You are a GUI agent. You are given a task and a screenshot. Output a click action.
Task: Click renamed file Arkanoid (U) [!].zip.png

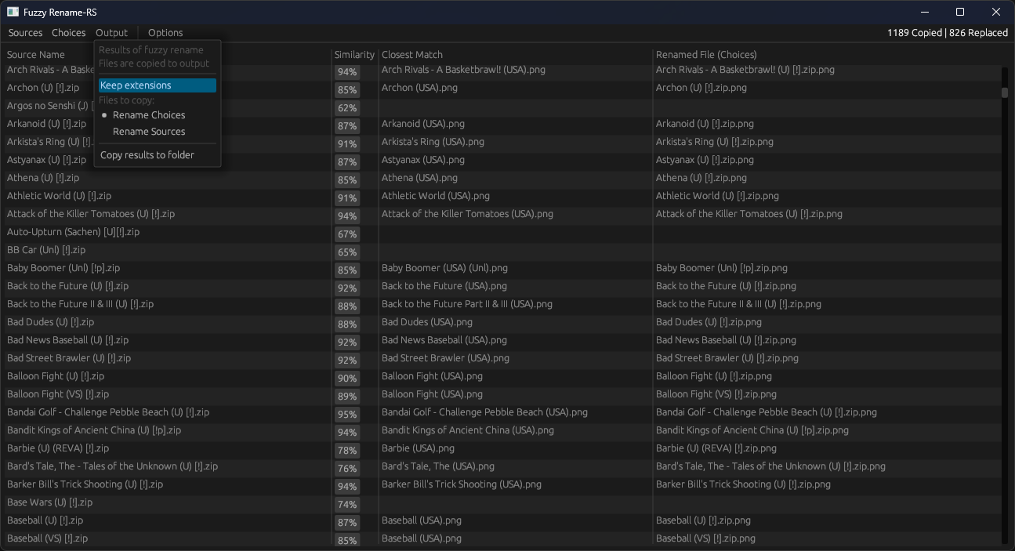click(x=705, y=124)
